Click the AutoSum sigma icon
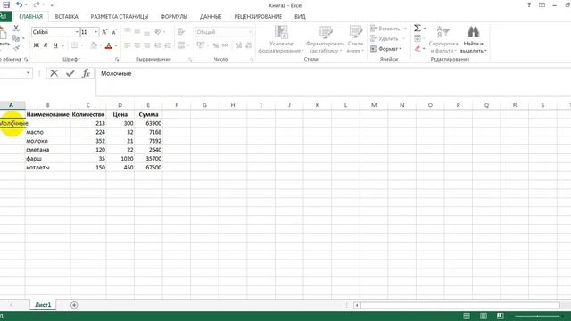The image size is (571, 321). pyautogui.click(x=418, y=28)
